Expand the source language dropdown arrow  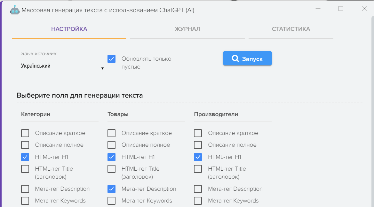tap(102, 68)
